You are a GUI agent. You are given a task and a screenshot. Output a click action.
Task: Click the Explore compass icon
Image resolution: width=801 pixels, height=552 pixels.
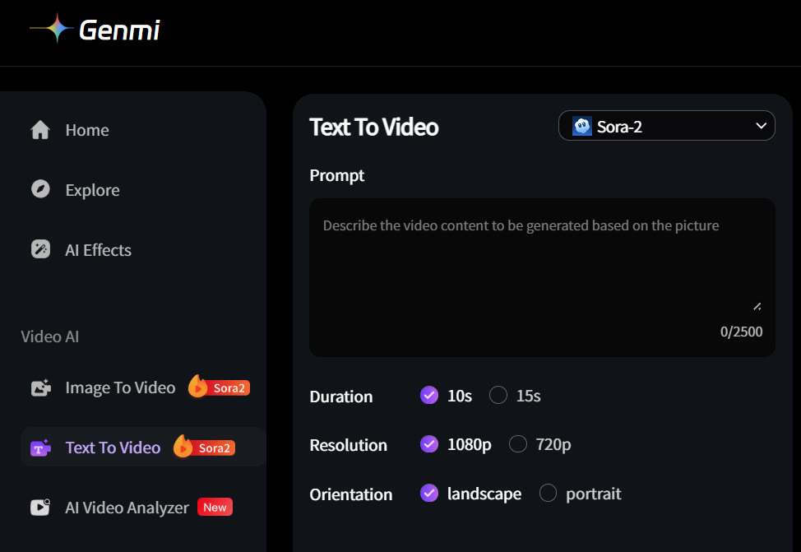39,189
